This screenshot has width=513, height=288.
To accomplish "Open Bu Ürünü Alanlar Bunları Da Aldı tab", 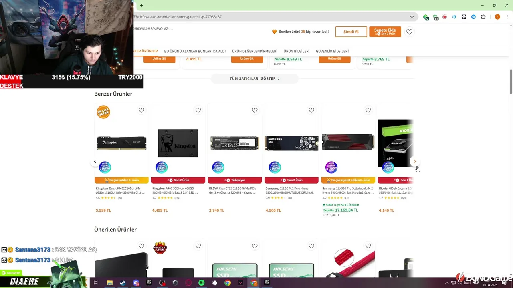I will pos(195,51).
